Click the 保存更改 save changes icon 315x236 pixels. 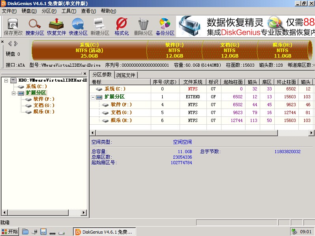click(x=13, y=26)
